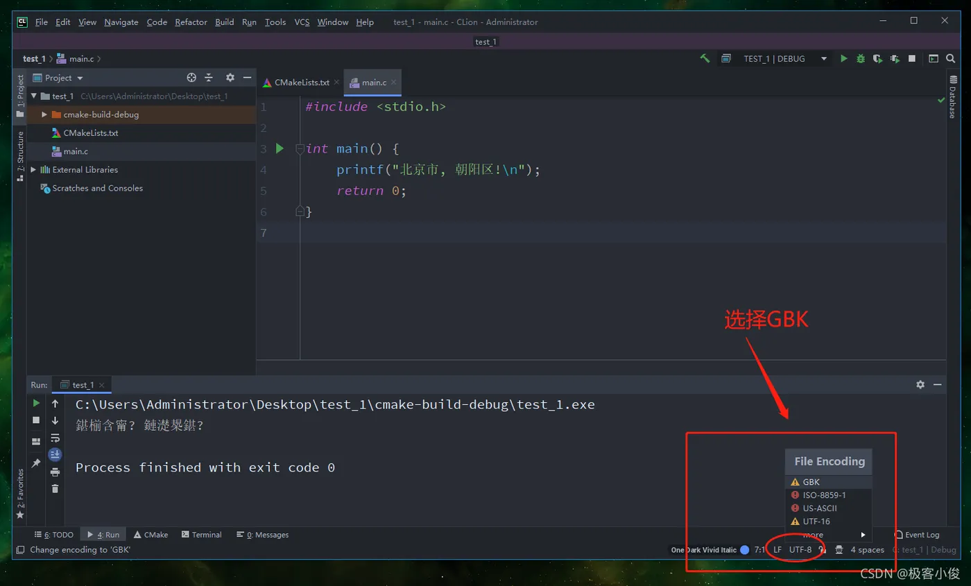
Task: Open the CMake tool window
Action: [x=151, y=535]
